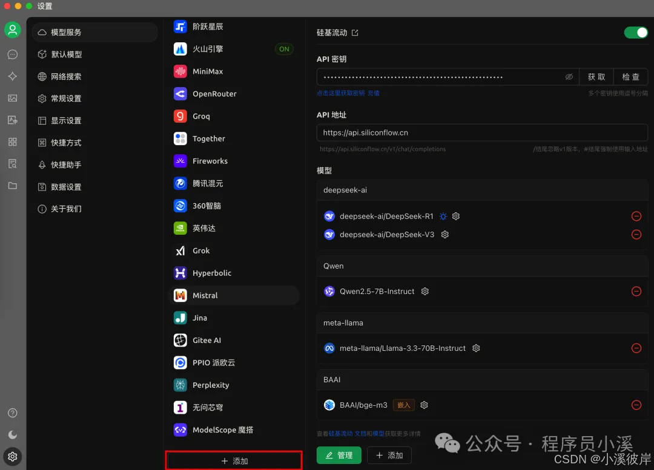Select 默认模型 settings menu
This screenshot has height=470, width=654.
94,54
